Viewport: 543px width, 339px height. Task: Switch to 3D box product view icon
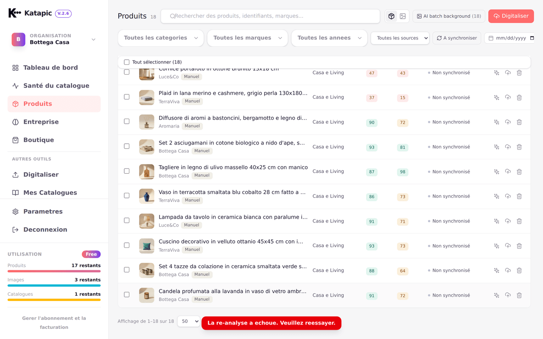pyautogui.click(x=391, y=16)
